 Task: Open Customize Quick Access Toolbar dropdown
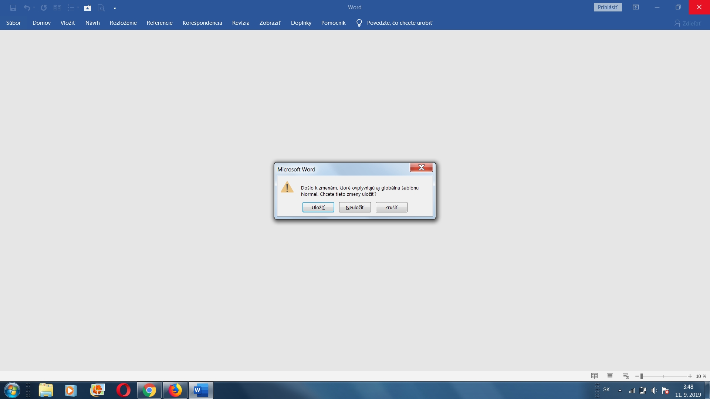(115, 8)
